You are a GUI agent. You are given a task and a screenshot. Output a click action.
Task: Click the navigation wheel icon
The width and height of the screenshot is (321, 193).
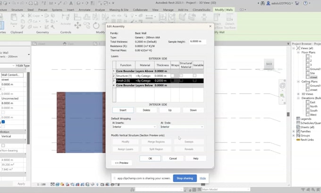[282, 85]
